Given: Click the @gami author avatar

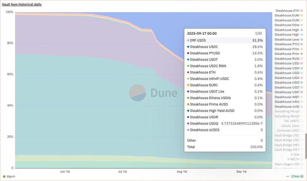Looking at the screenshot, I should click(4, 176).
